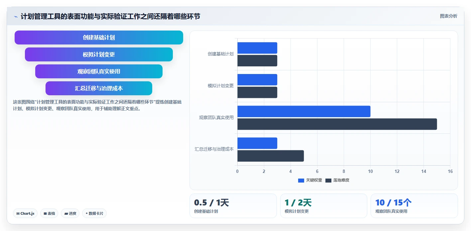Click the header icon beside the title
This screenshot has width=471, height=231.
(x=16, y=16)
